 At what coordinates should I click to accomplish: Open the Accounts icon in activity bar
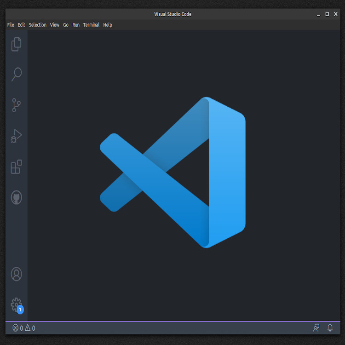pos(17,274)
